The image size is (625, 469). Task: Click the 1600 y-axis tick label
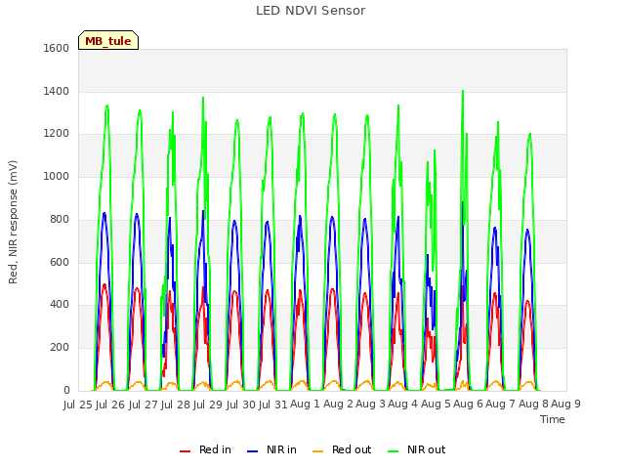click(57, 48)
